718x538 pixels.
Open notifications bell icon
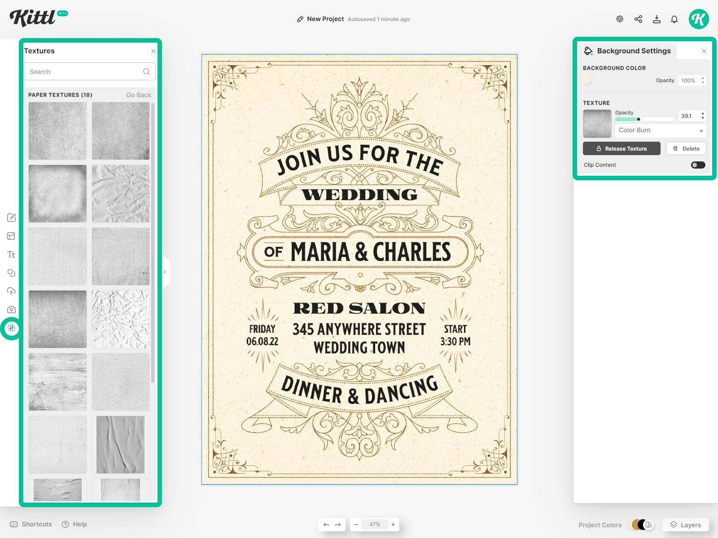[674, 19]
